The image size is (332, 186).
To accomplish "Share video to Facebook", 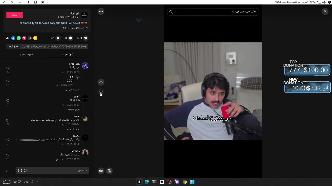I will 13,38.
